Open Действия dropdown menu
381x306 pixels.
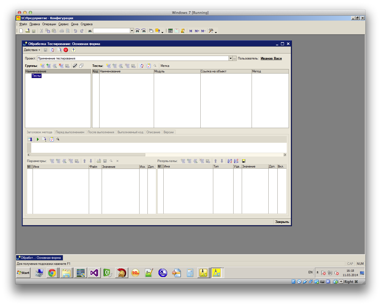coord(32,50)
